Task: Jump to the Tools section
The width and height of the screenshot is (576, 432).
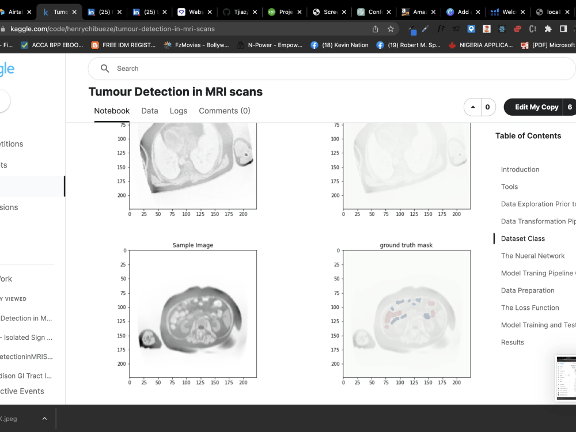Action: point(509,187)
